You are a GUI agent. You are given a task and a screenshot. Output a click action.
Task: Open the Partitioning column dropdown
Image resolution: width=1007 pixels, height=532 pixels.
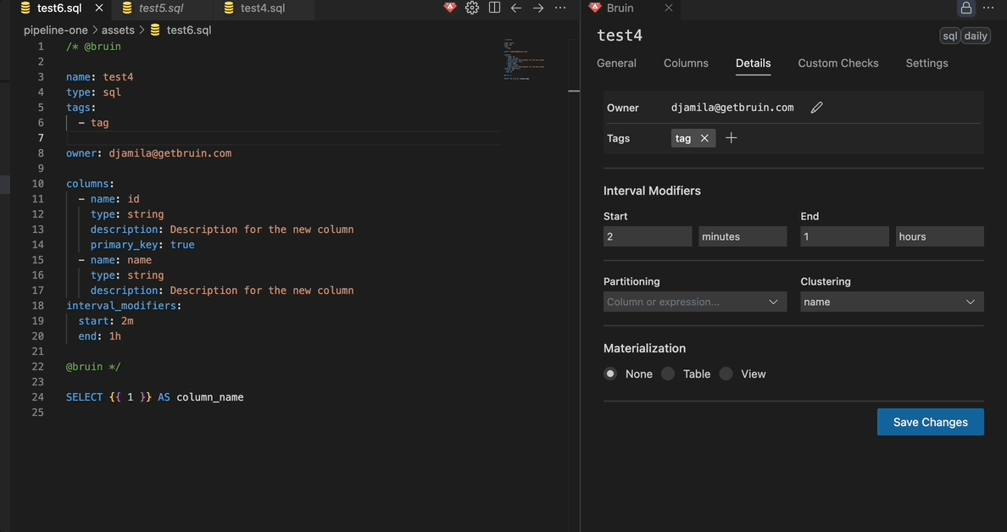695,302
